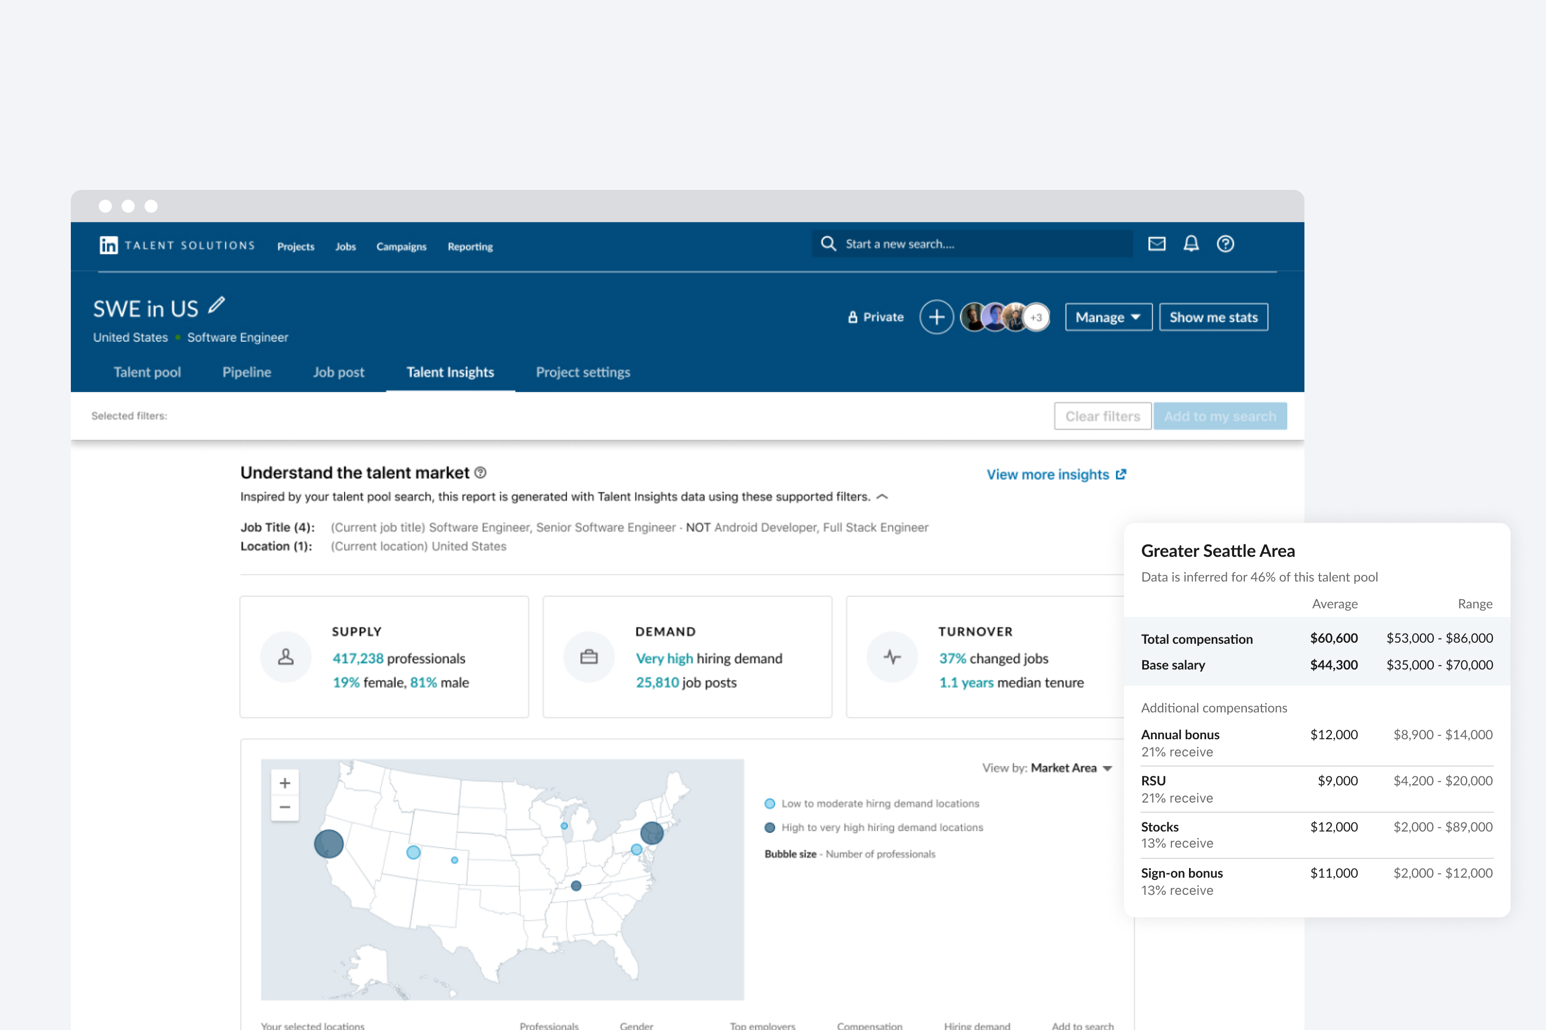Zoom out on the map with minus

pyautogui.click(x=285, y=807)
